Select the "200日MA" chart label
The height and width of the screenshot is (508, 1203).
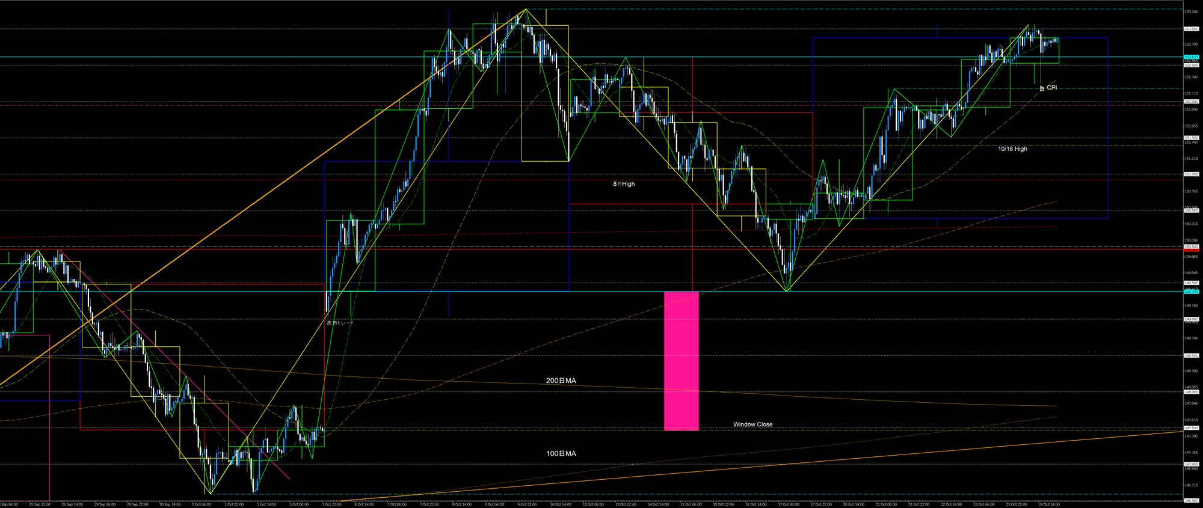coord(561,381)
